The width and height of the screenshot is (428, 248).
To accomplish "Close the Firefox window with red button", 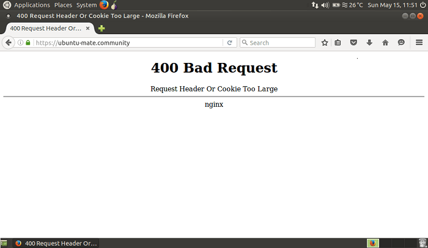I will click(x=421, y=16).
